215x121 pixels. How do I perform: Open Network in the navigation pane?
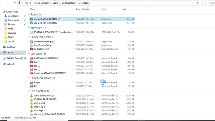click(10, 64)
